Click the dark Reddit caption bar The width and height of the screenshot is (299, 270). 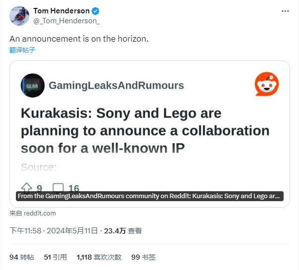pos(149,196)
